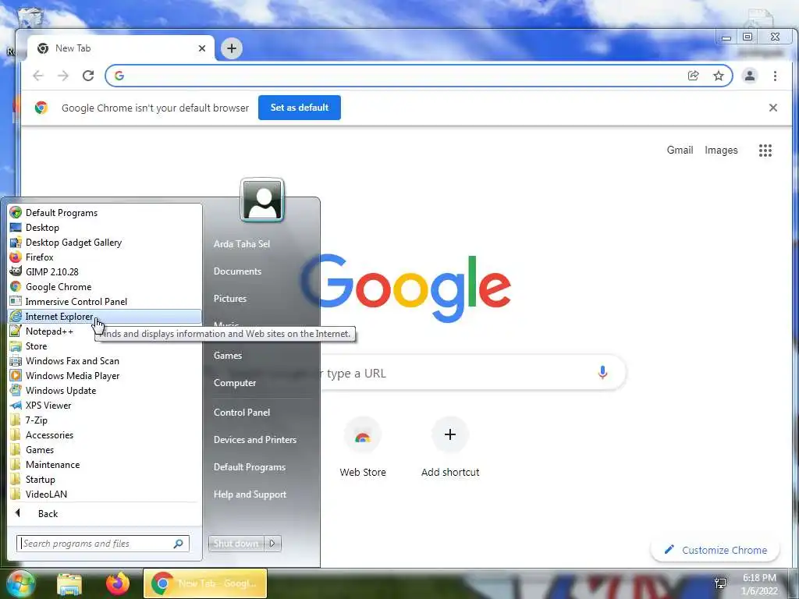Click the share page icon in address bar

coord(693,76)
